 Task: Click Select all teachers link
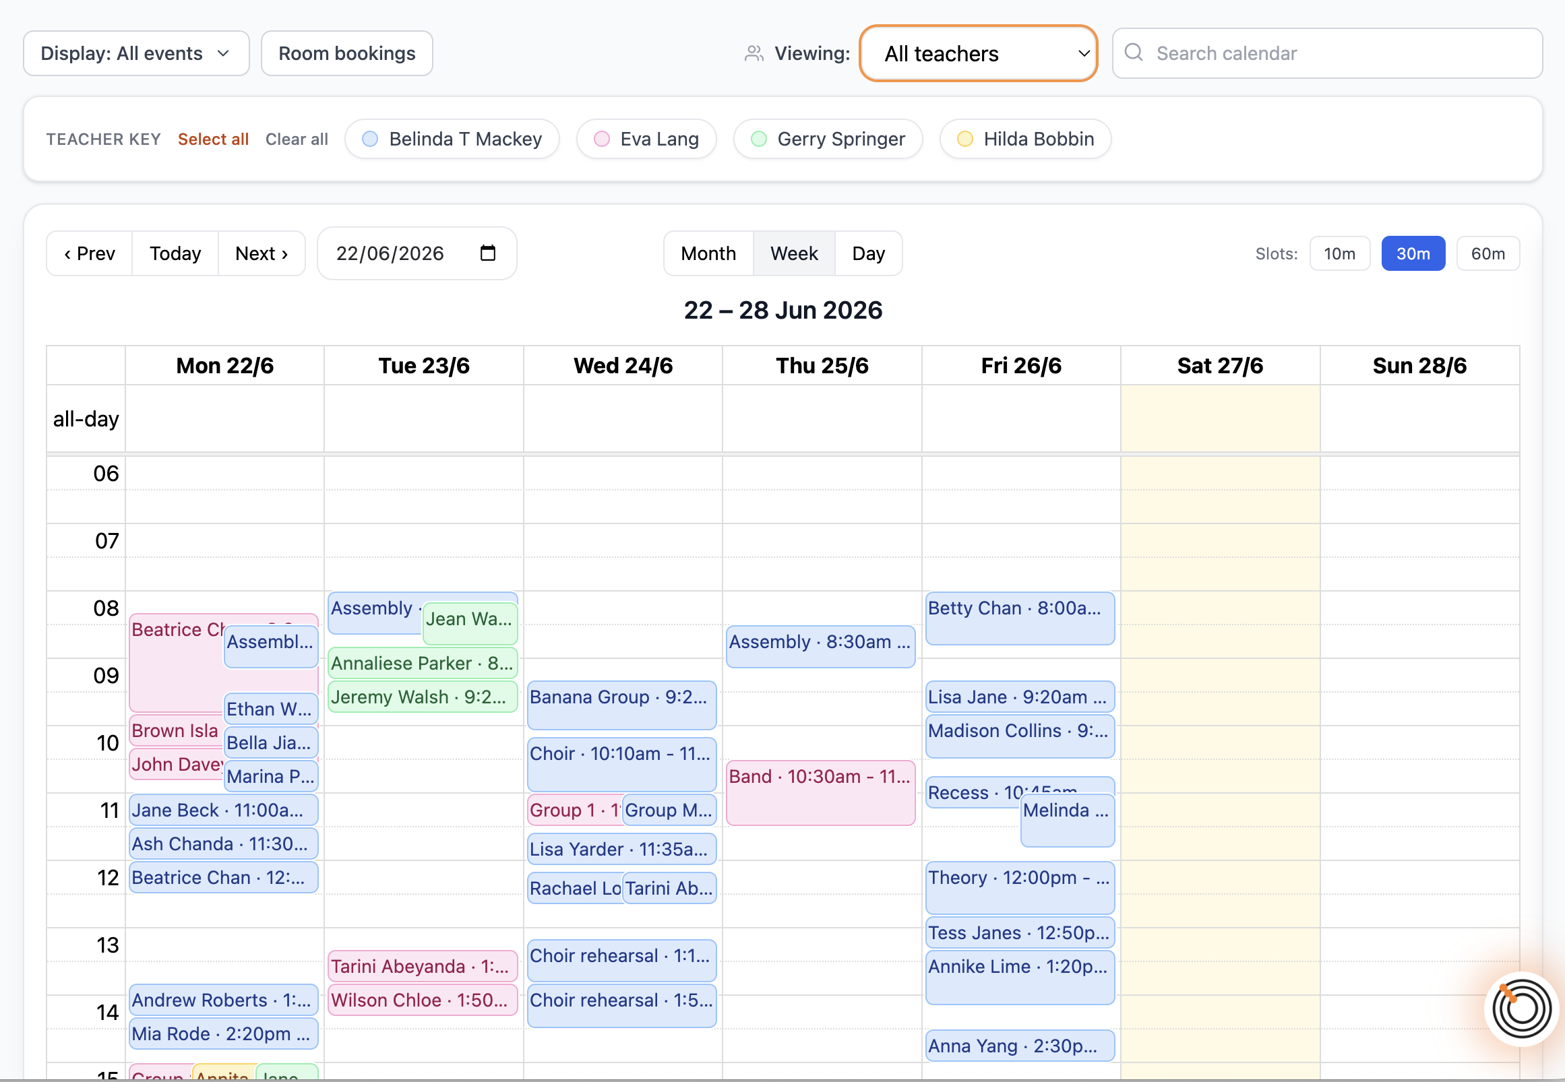point(213,139)
